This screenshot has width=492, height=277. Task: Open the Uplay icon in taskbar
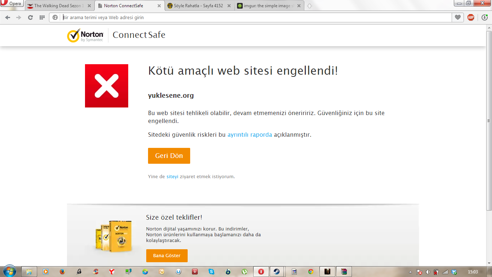pos(178,272)
